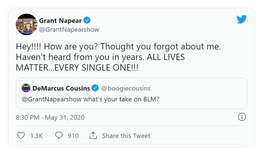Click Grant Napear's verified badge
This screenshot has width=263, height=148.
click(87, 21)
